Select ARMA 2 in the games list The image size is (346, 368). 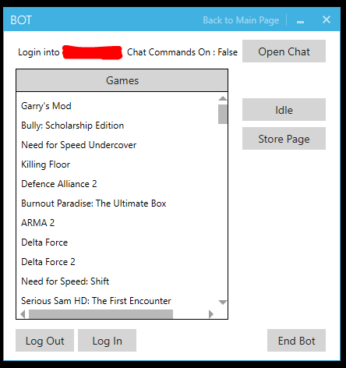(37, 223)
